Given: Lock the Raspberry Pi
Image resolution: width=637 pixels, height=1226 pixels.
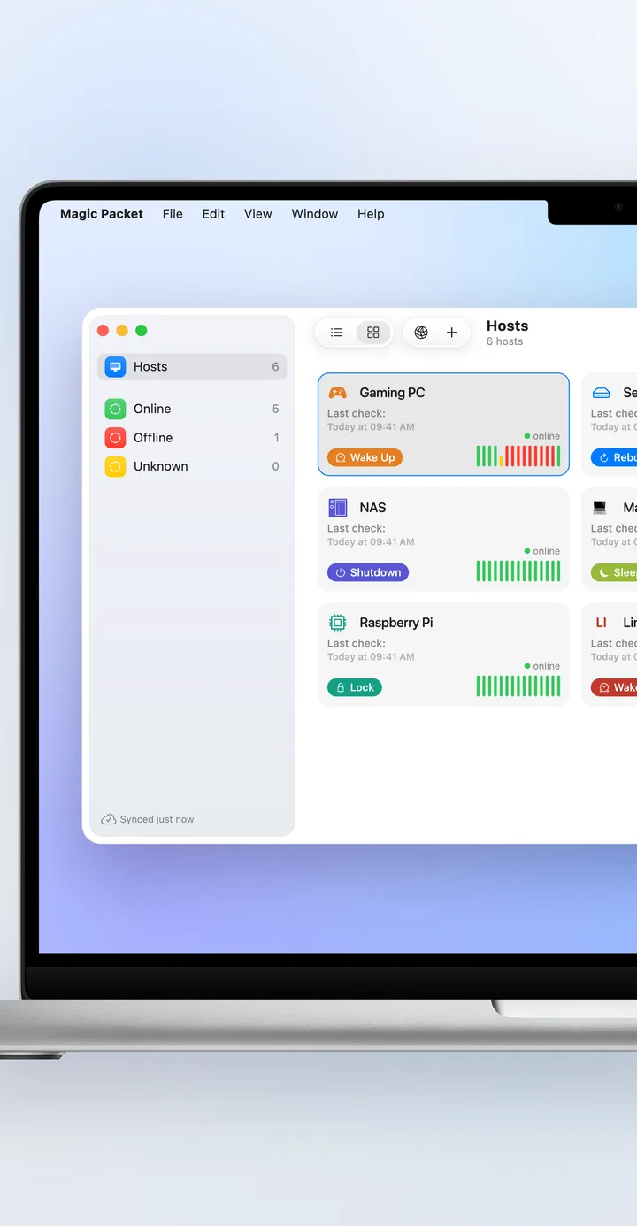Looking at the screenshot, I should point(355,687).
